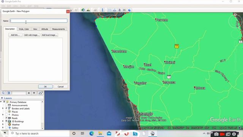
Task: Switch to the Altitude tab
Action: [45, 29]
